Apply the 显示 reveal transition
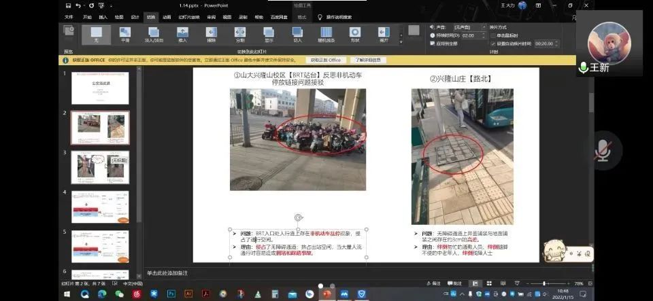Viewport: 653px width, 301px height. coord(269,35)
